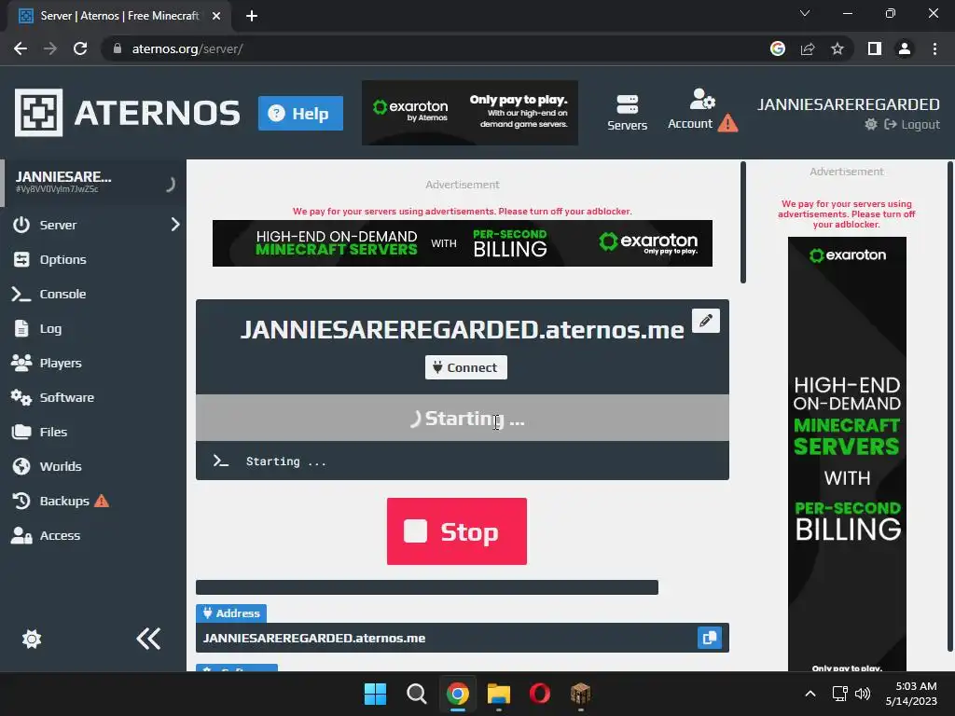The width and height of the screenshot is (955, 716).
Task: Open File Explorer from taskbar
Action: pos(499,694)
